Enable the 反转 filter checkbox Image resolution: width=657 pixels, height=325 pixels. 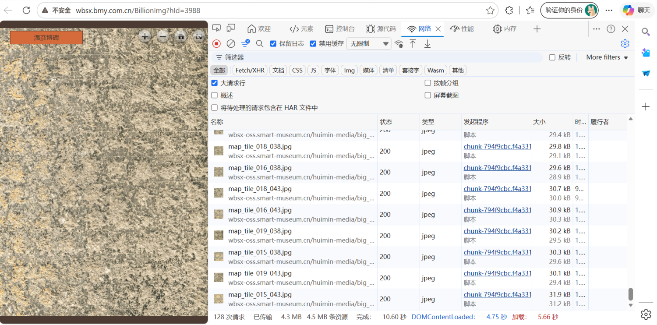click(552, 57)
